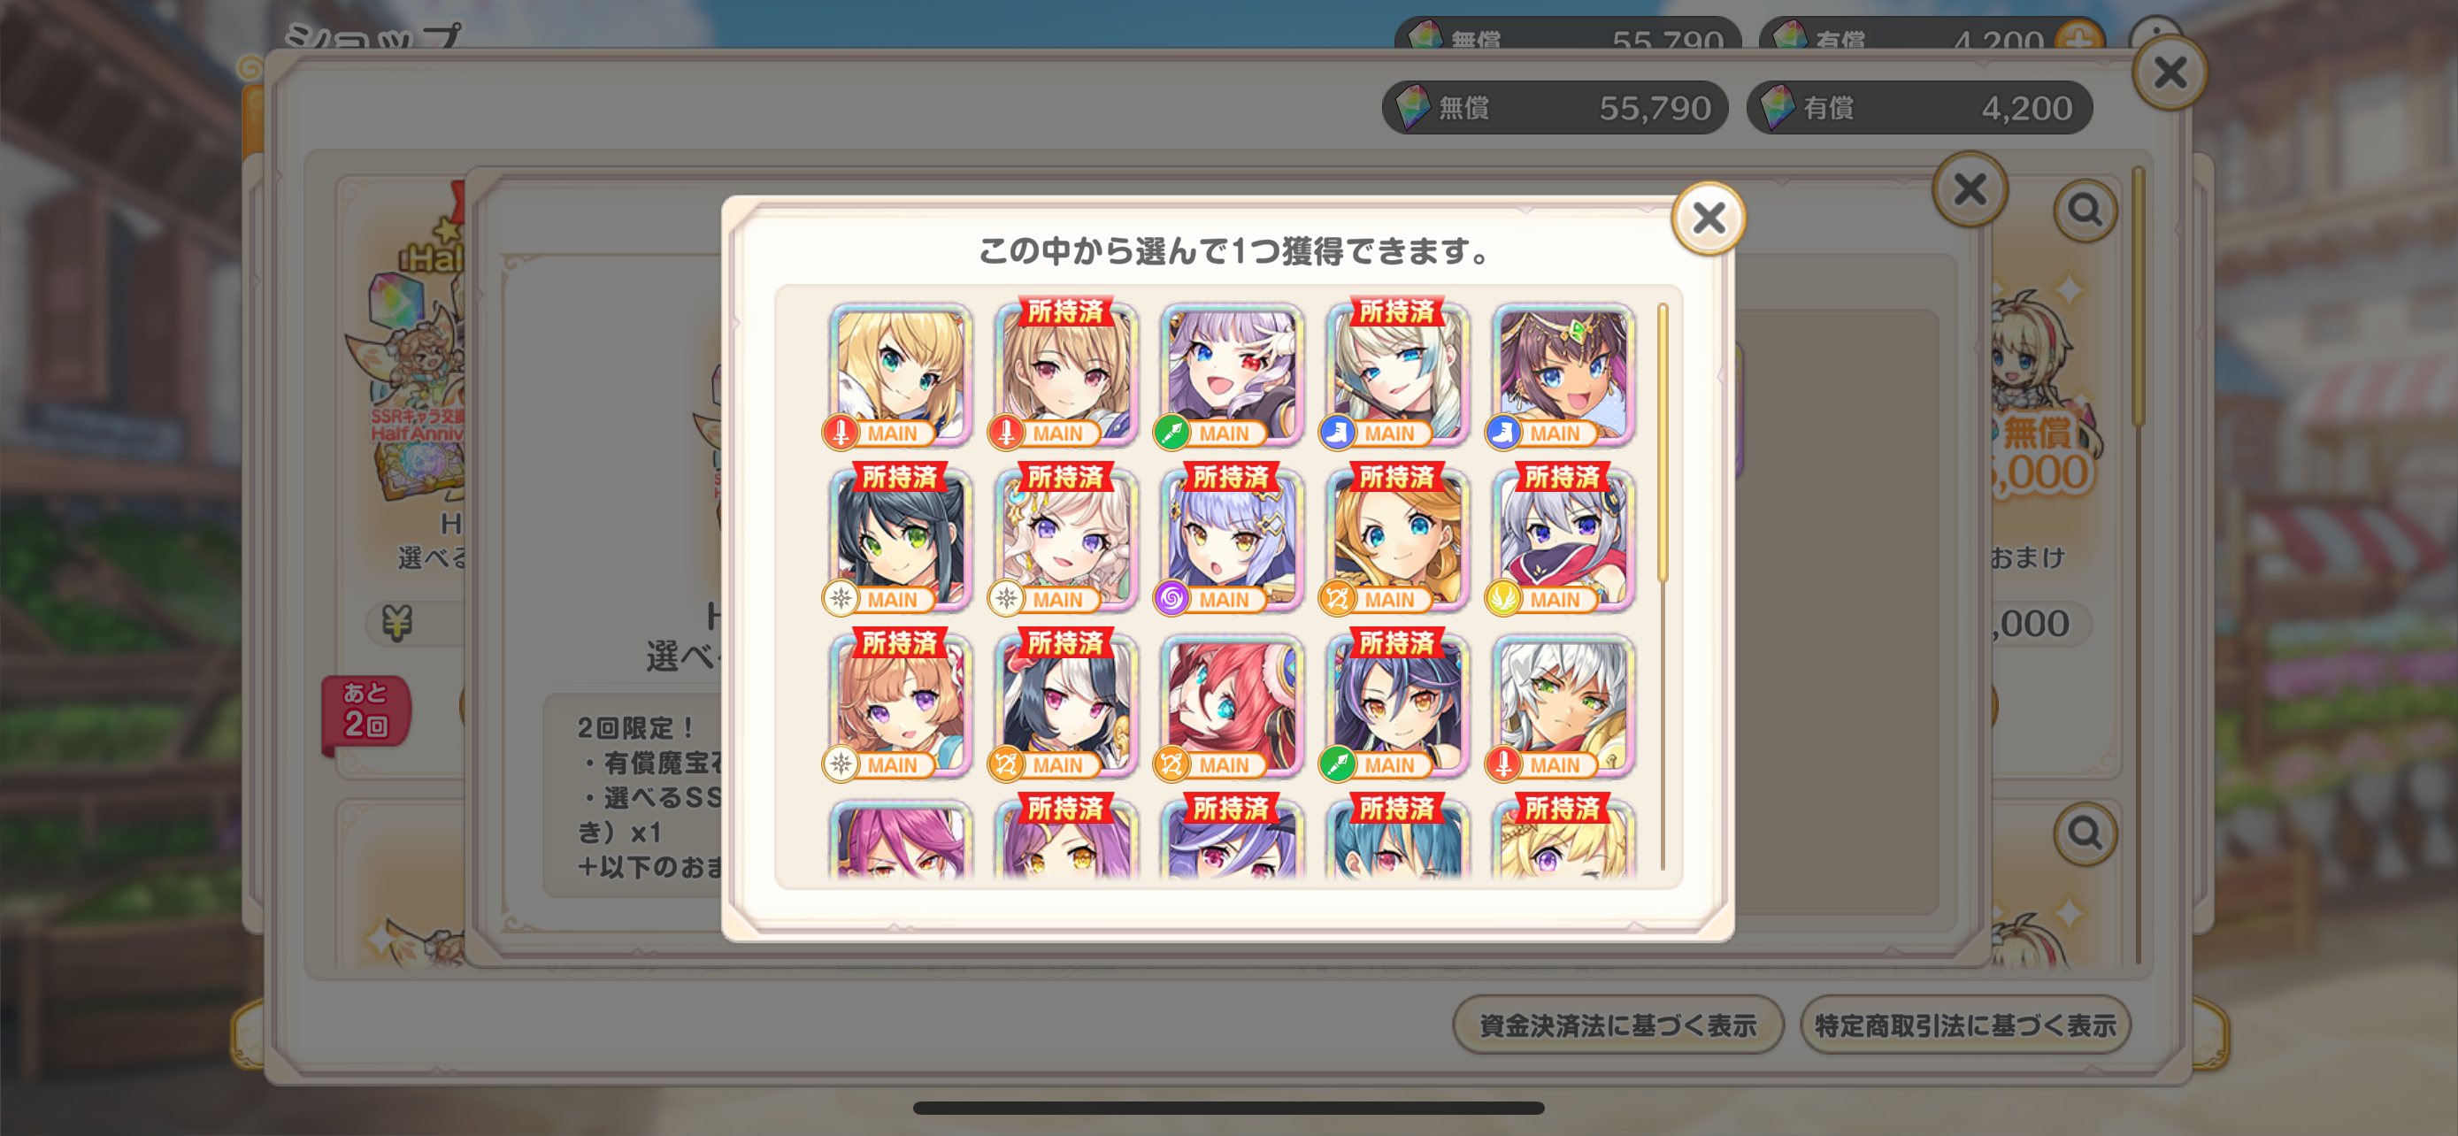Image resolution: width=2458 pixels, height=1136 pixels.
Task: Select the orange-haired bow character portrait
Action: 1397,541
